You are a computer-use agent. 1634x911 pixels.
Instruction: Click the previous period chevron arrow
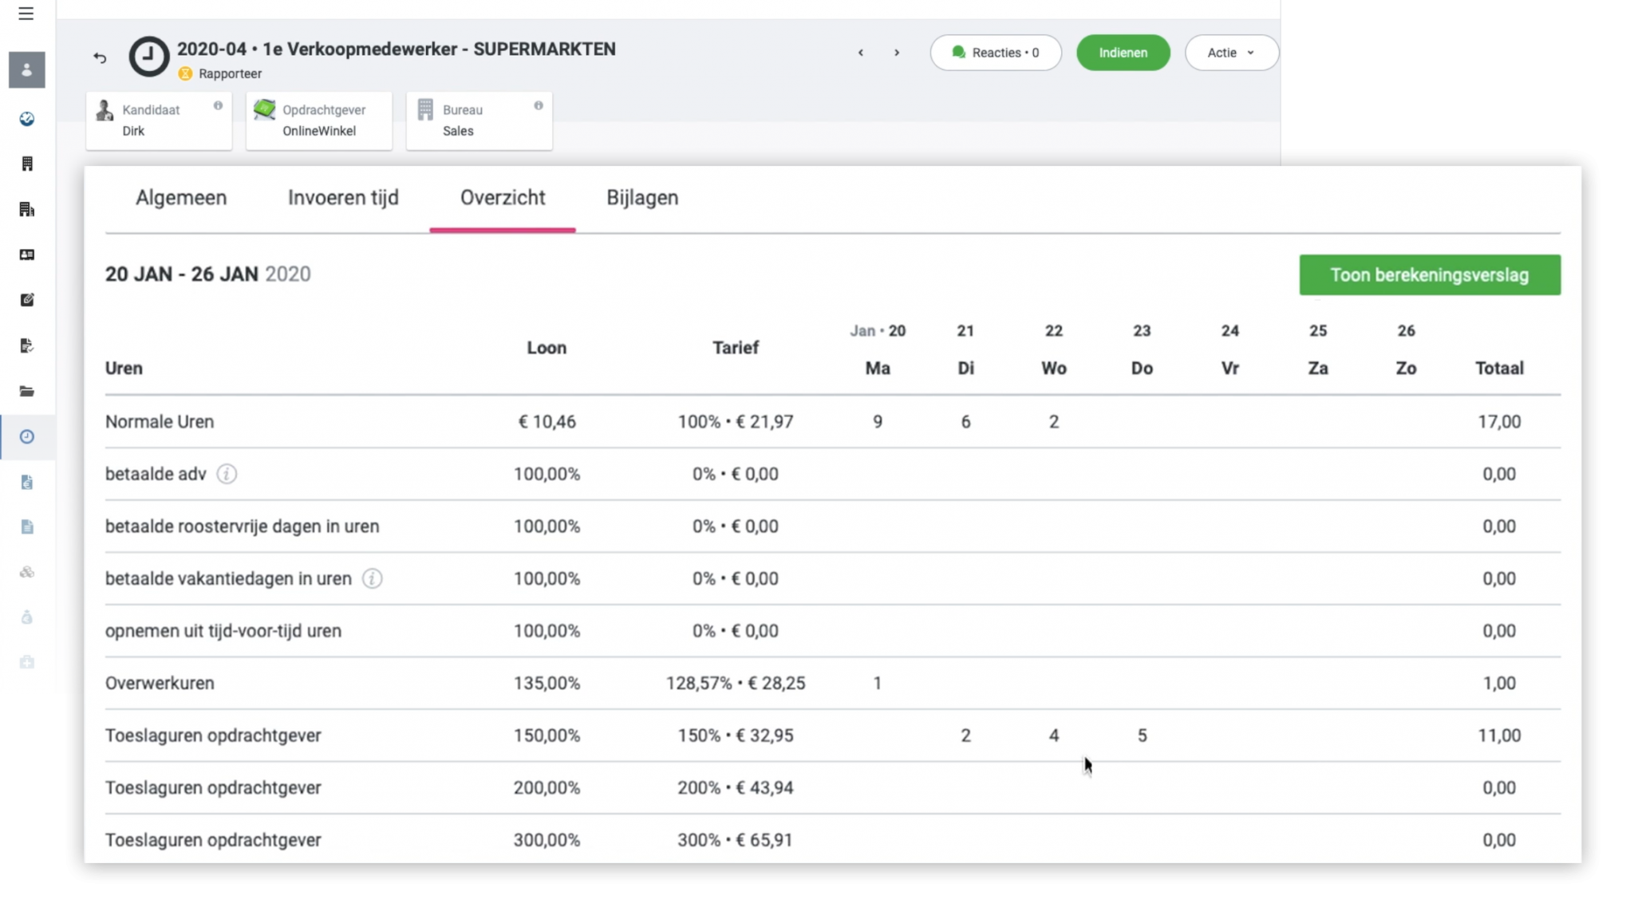coord(861,53)
